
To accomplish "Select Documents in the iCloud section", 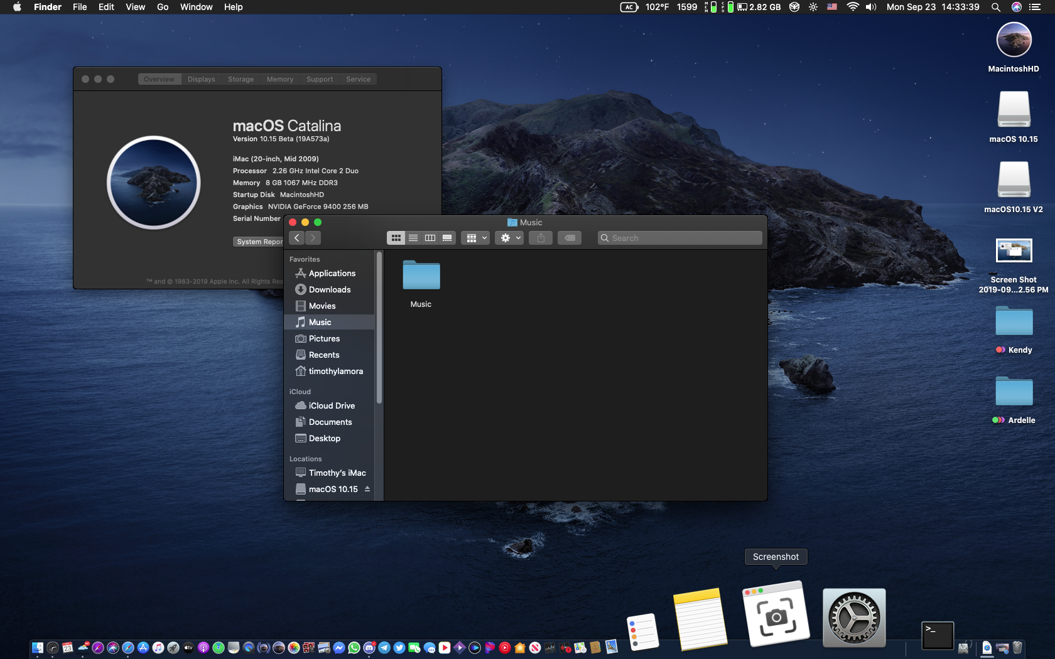I will pos(330,422).
